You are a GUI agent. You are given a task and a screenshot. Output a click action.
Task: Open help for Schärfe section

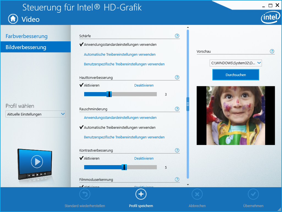[177, 36]
